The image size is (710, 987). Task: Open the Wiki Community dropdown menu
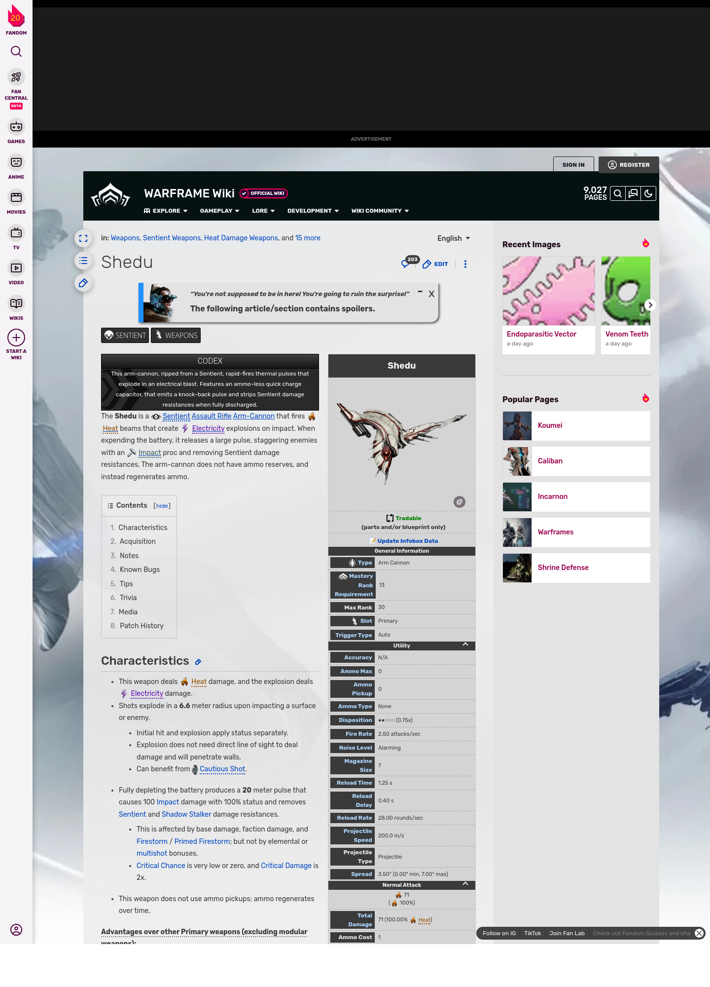[x=380, y=211]
